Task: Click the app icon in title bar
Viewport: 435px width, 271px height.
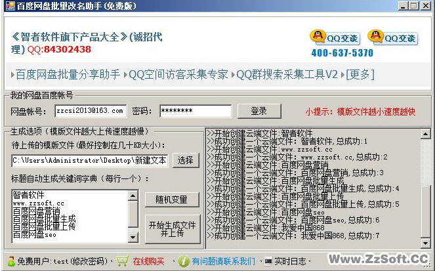Action: 10,6
